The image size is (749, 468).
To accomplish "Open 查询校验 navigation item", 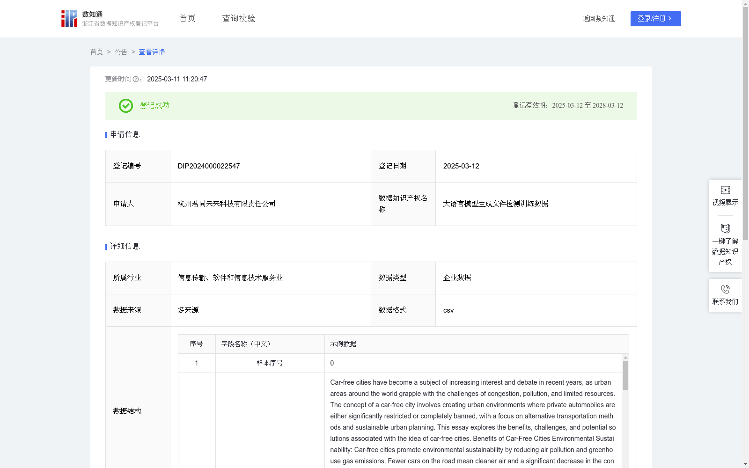I will tap(239, 19).
